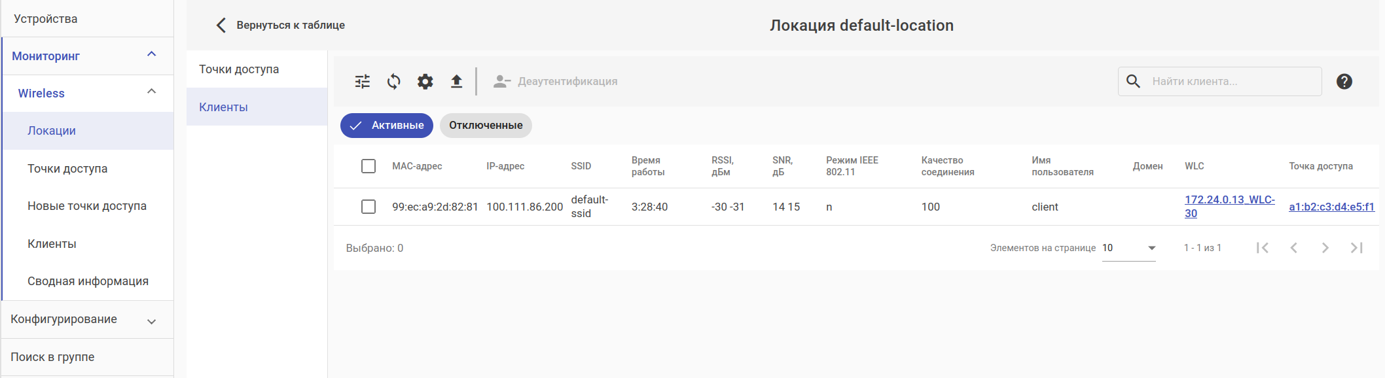The image size is (1385, 378).
Task: Check the 99:ec:a9:2d:82:81 client row
Action: 369,207
